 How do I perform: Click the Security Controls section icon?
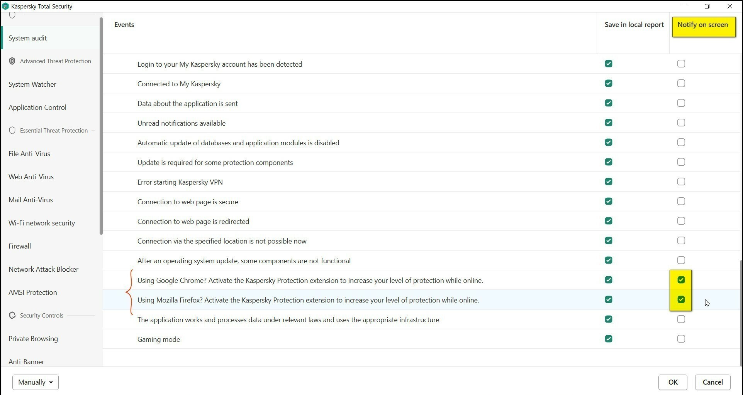pyautogui.click(x=12, y=315)
